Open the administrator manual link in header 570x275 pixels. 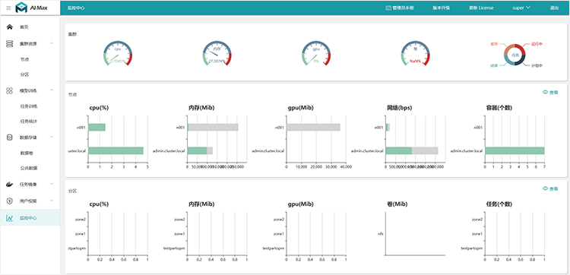pos(400,8)
